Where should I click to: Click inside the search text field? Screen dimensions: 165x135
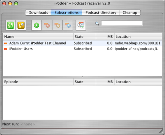coord(122,23)
